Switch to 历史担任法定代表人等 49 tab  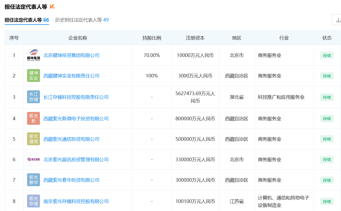tap(82, 20)
